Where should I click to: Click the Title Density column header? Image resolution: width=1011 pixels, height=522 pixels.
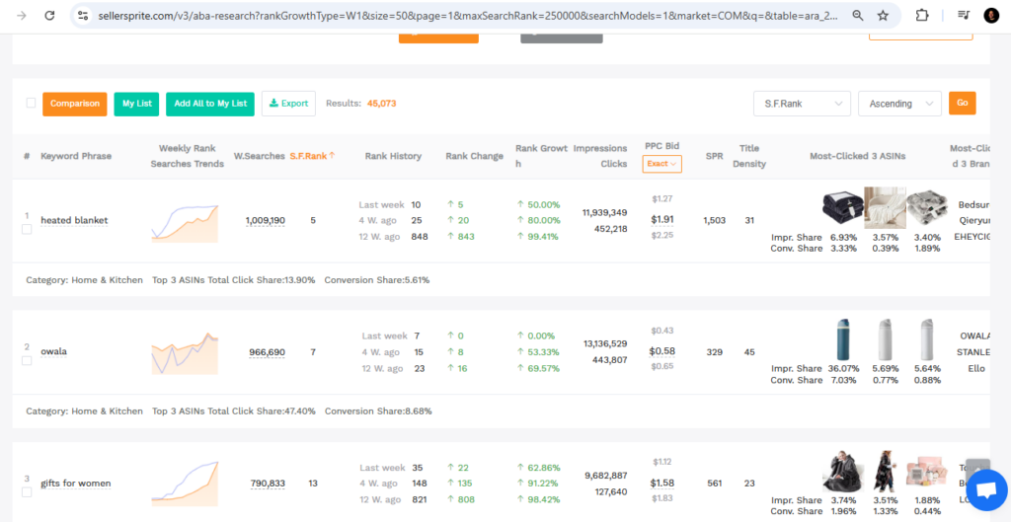[749, 156]
